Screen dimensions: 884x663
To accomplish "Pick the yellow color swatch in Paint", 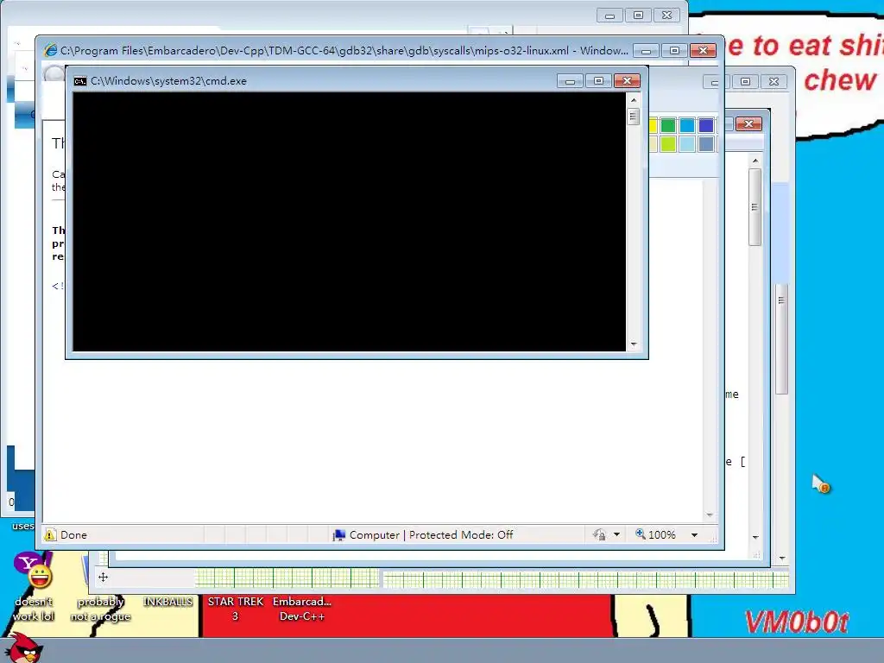I will (x=653, y=125).
